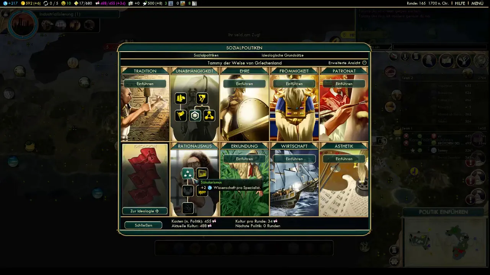
Task: Pick the bottom atom policy icon in Rationalismus
Action: click(x=188, y=208)
